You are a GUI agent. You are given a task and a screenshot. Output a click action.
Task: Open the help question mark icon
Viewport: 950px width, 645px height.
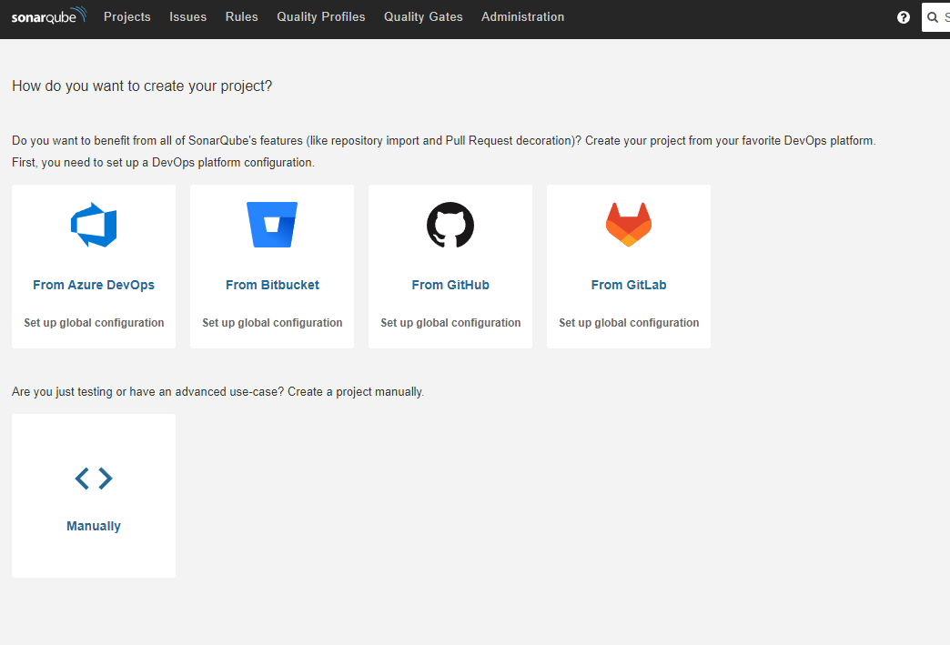(904, 17)
